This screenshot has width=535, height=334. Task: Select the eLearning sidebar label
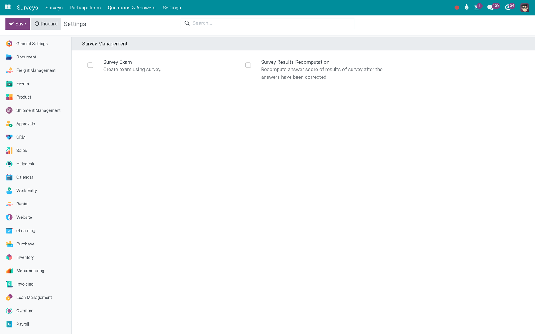[x=26, y=230]
